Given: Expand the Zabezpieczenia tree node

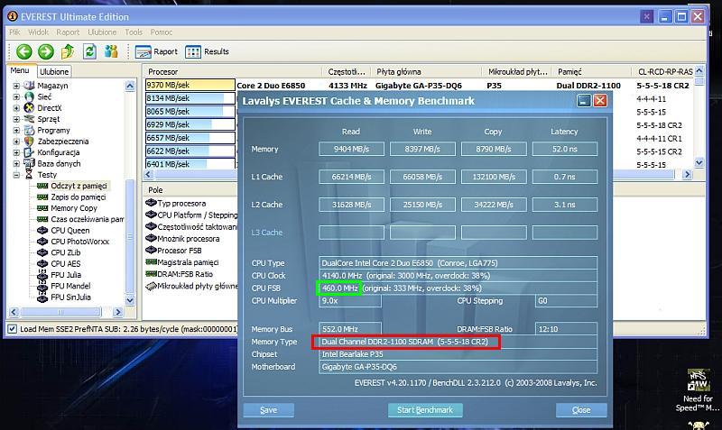Looking at the screenshot, I should (x=16, y=142).
